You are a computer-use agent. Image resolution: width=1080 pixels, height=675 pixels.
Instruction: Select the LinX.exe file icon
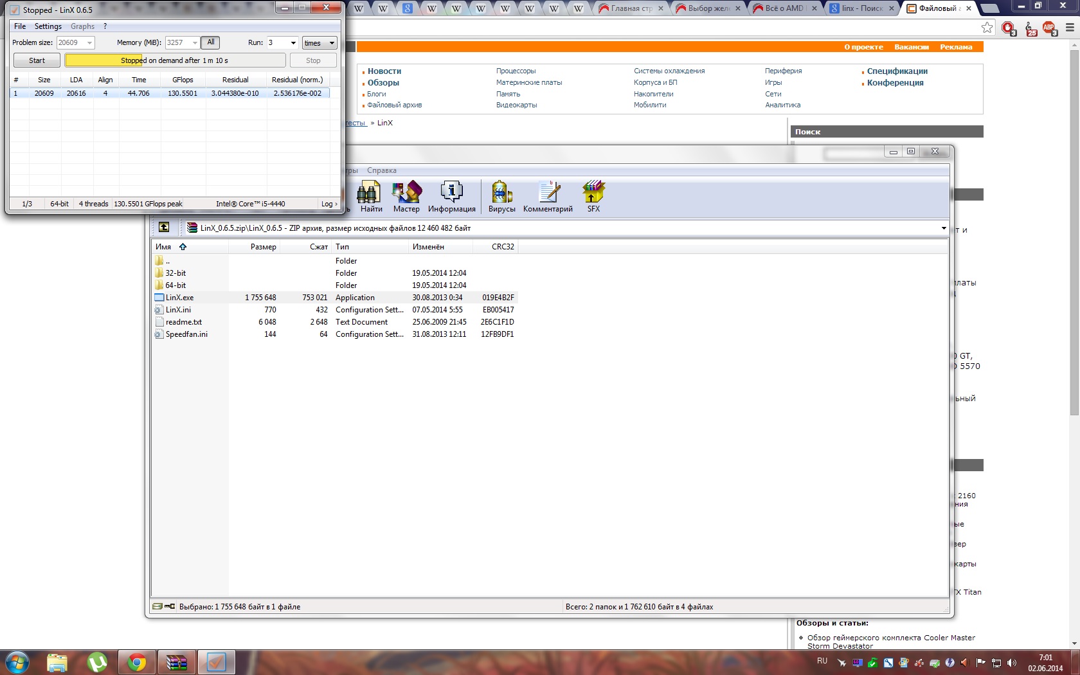pyautogui.click(x=159, y=298)
